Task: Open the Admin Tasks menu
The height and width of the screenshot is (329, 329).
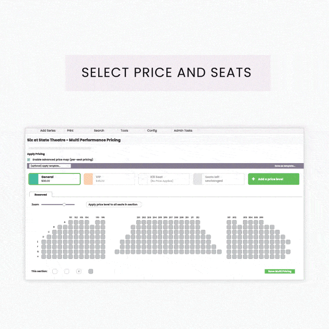Action: (x=183, y=131)
